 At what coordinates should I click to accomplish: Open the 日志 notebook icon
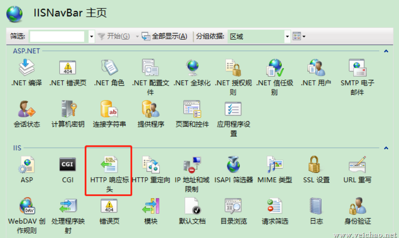point(316,206)
